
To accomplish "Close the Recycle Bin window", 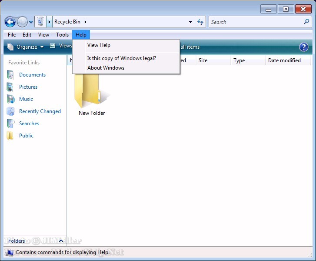I will pyautogui.click(x=303, y=9).
